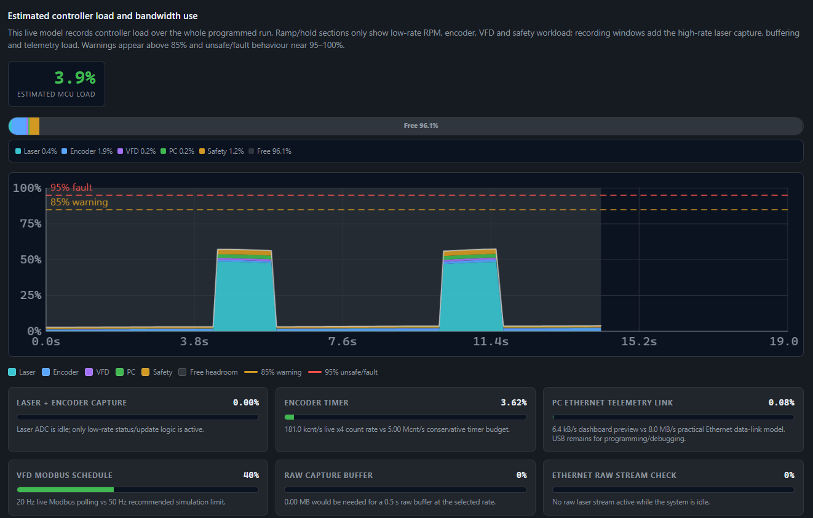Click the ETHERNET RAW STREAM CHECK card title
The image size is (813, 518).
[x=614, y=476]
